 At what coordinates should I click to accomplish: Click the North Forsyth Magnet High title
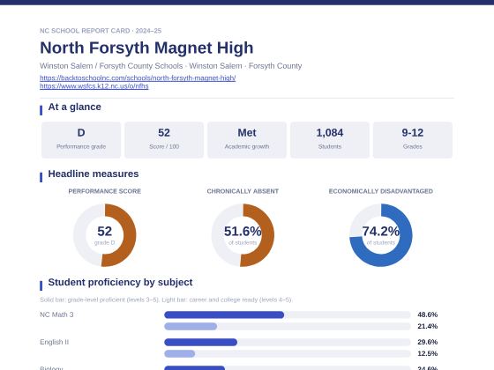[x=146, y=48]
